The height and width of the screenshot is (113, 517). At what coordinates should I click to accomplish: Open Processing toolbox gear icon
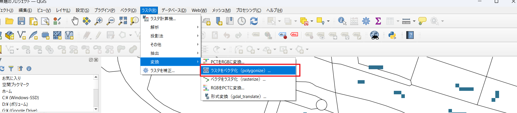click(x=366, y=21)
